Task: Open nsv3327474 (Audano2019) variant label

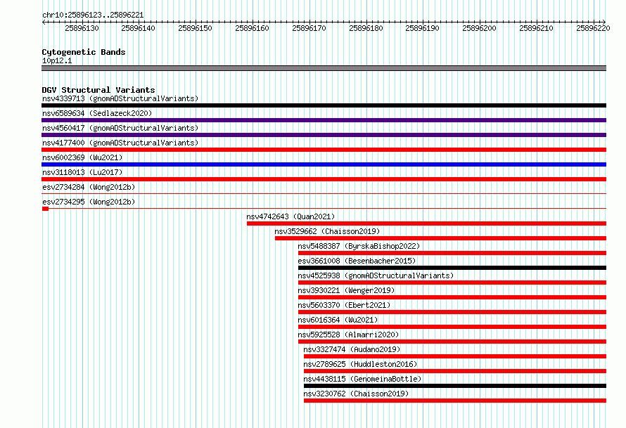Action: (x=352, y=349)
